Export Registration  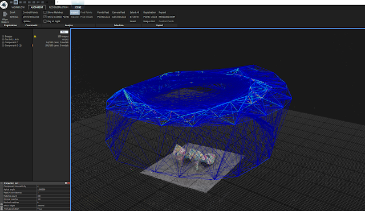(x=149, y=13)
